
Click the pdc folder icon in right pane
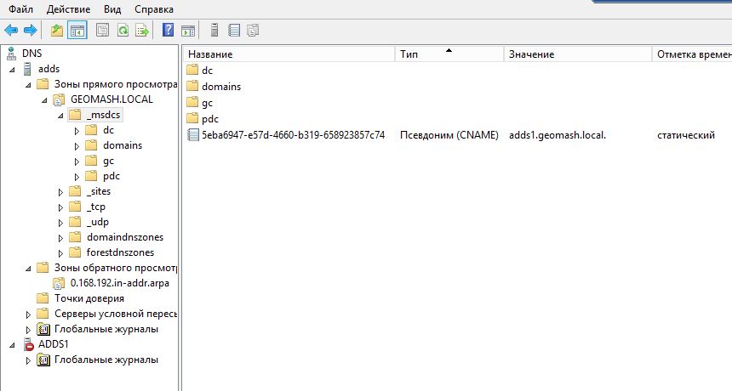[192, 119]
